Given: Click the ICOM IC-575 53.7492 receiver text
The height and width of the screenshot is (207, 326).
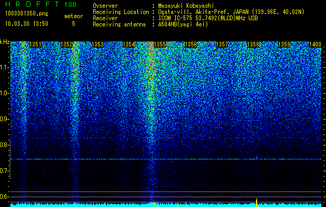Looking at the screenshot, I should pyautogui.click(x=208, y=18).
